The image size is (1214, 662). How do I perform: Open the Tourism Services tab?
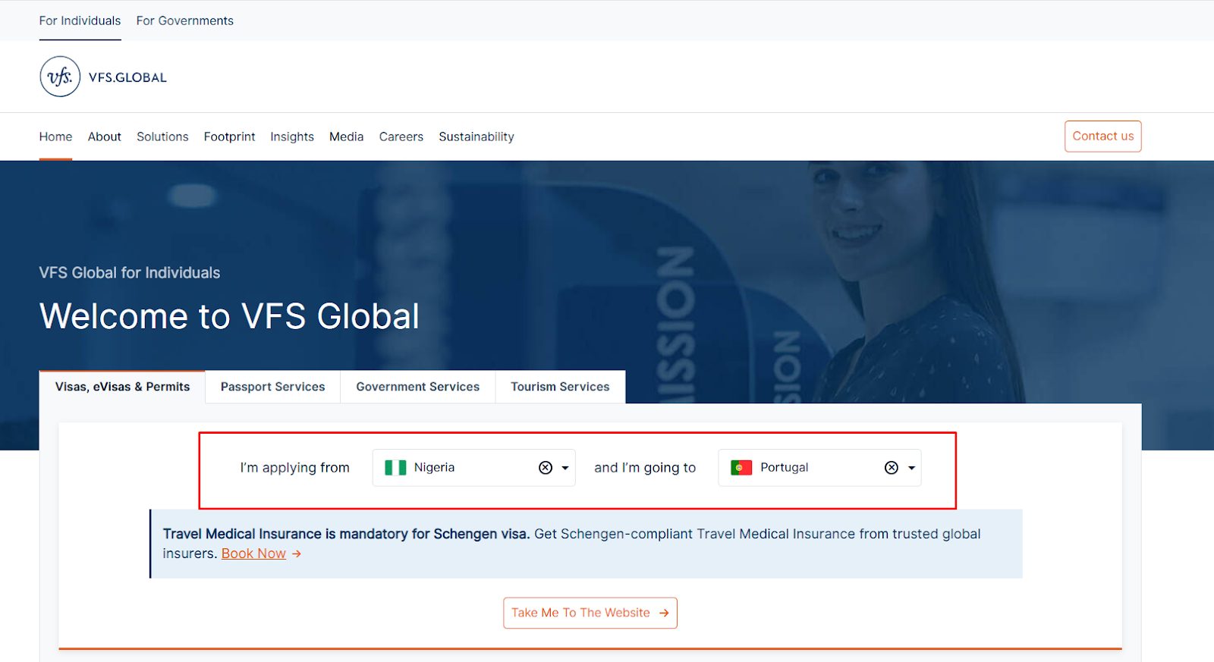(560, 387)
